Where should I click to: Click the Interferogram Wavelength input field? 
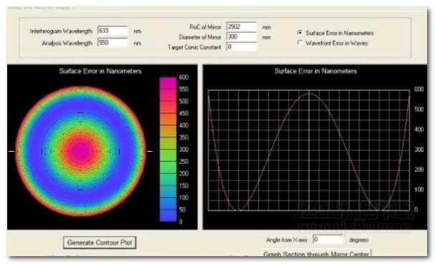pos(113,31)
